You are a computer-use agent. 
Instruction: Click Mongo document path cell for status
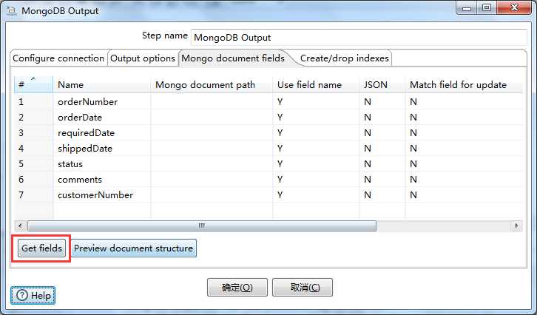tap(212, 164)
